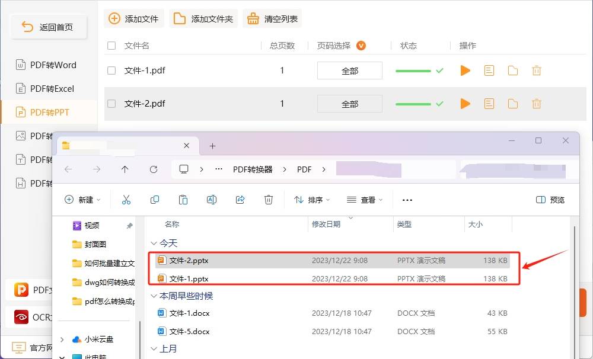Screen dimensions: 593x359
Task: Delete 文件-2.pdf using its trash icon
Action: click(x=536, y=103)
